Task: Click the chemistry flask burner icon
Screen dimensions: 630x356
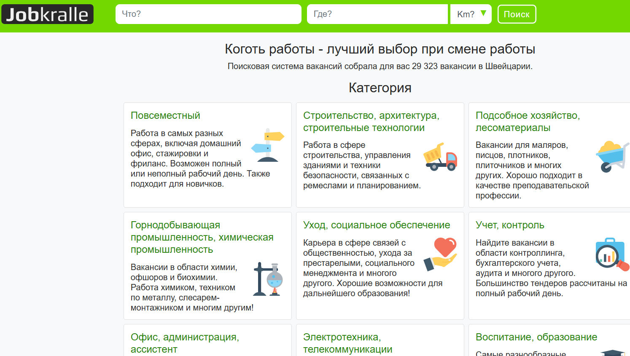Action: pos(268,279)
